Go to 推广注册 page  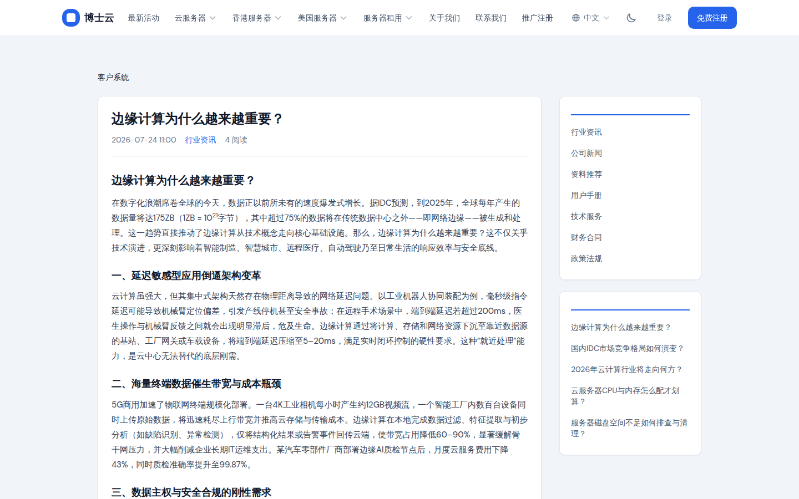pyautogui.click(x=538, y=18)
